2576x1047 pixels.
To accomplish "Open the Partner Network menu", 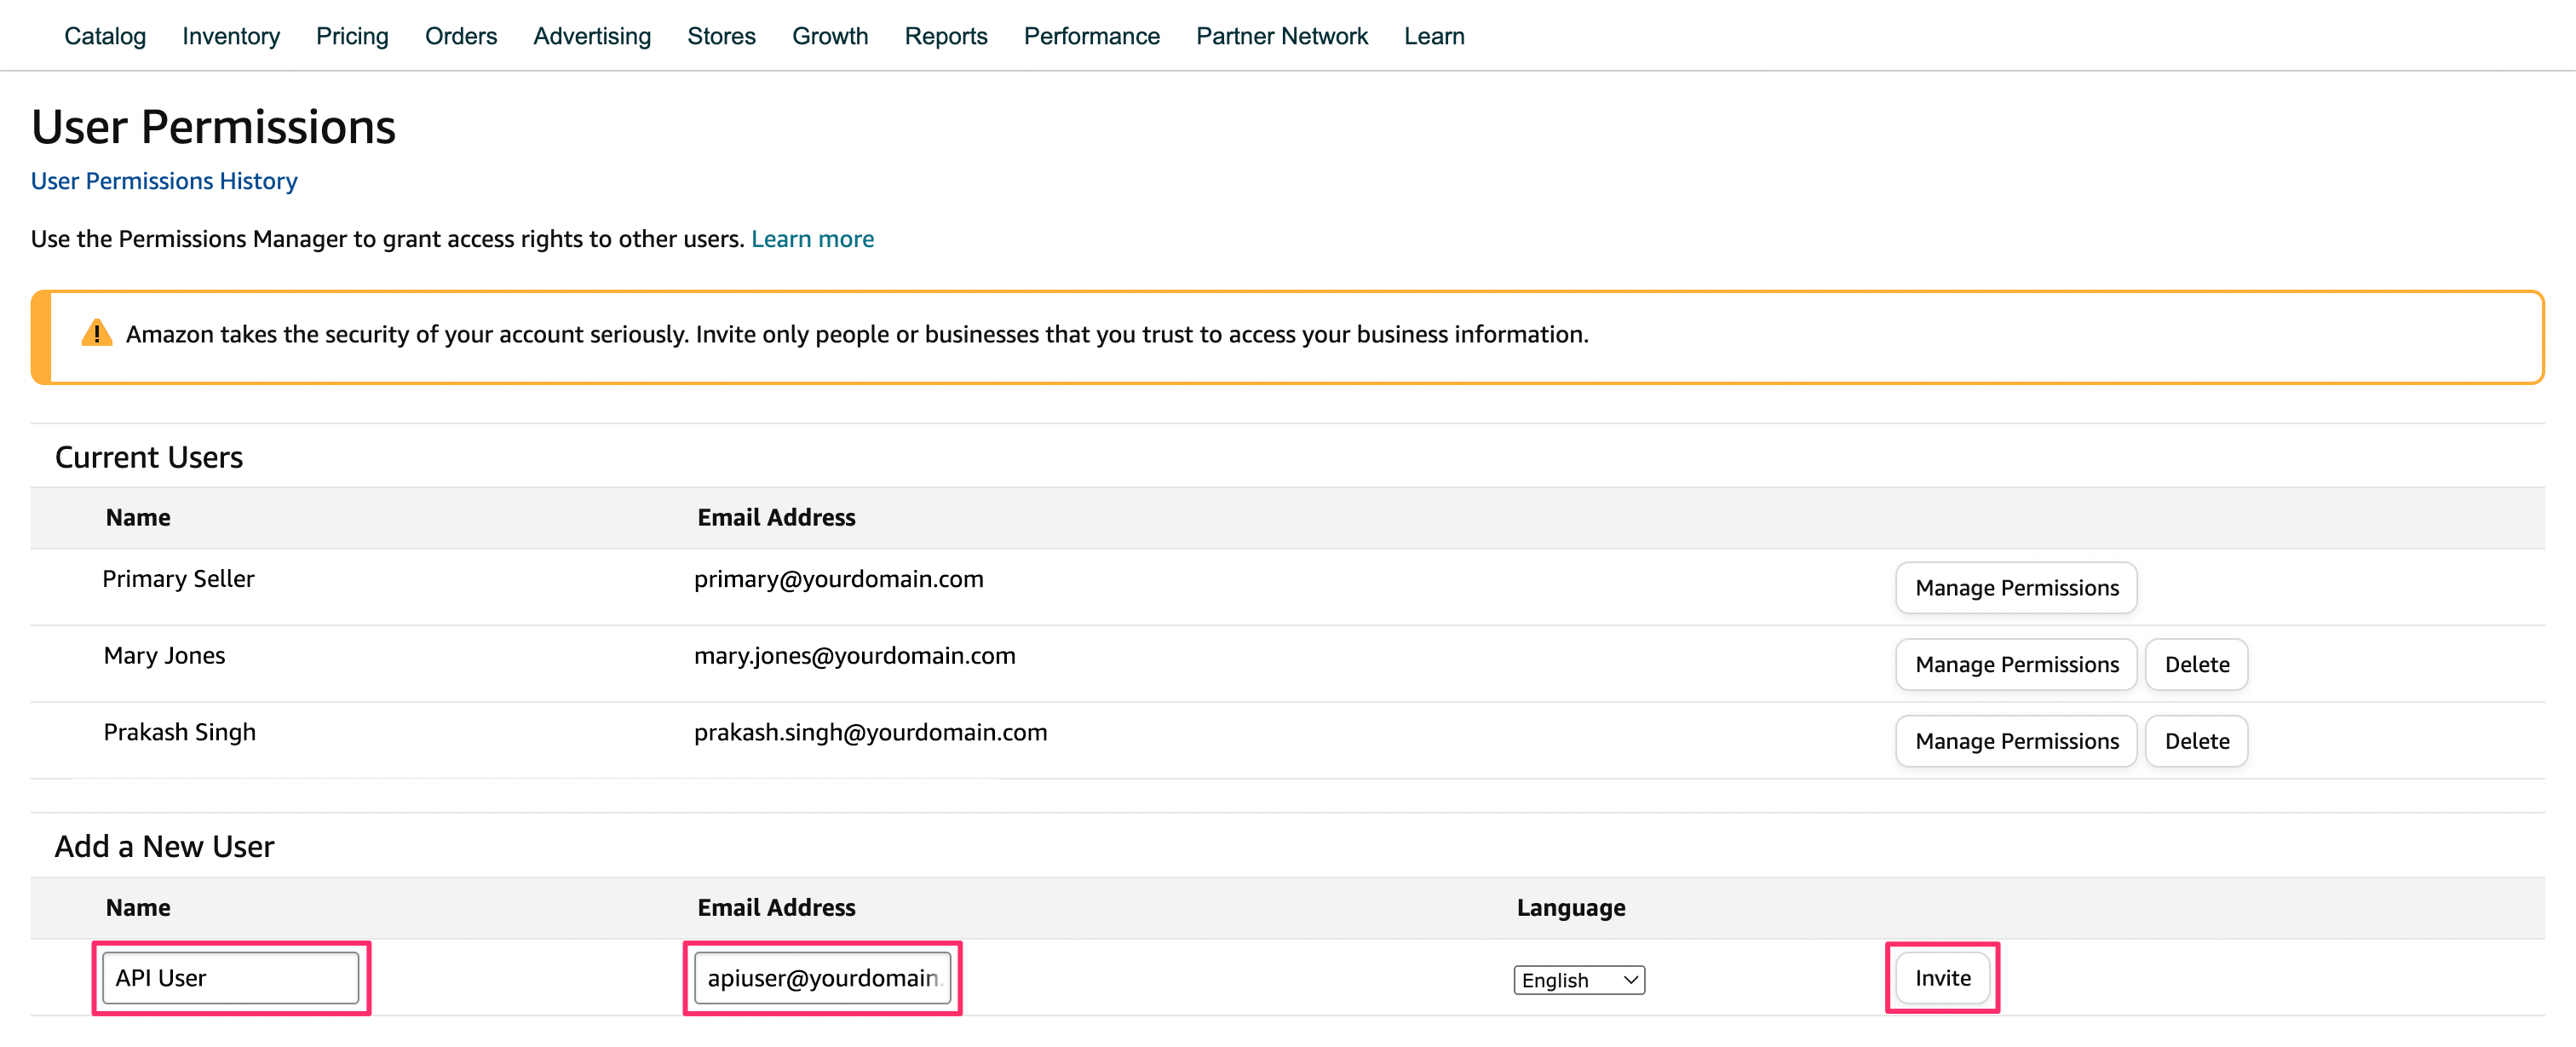I will (x=1281, y=36).
